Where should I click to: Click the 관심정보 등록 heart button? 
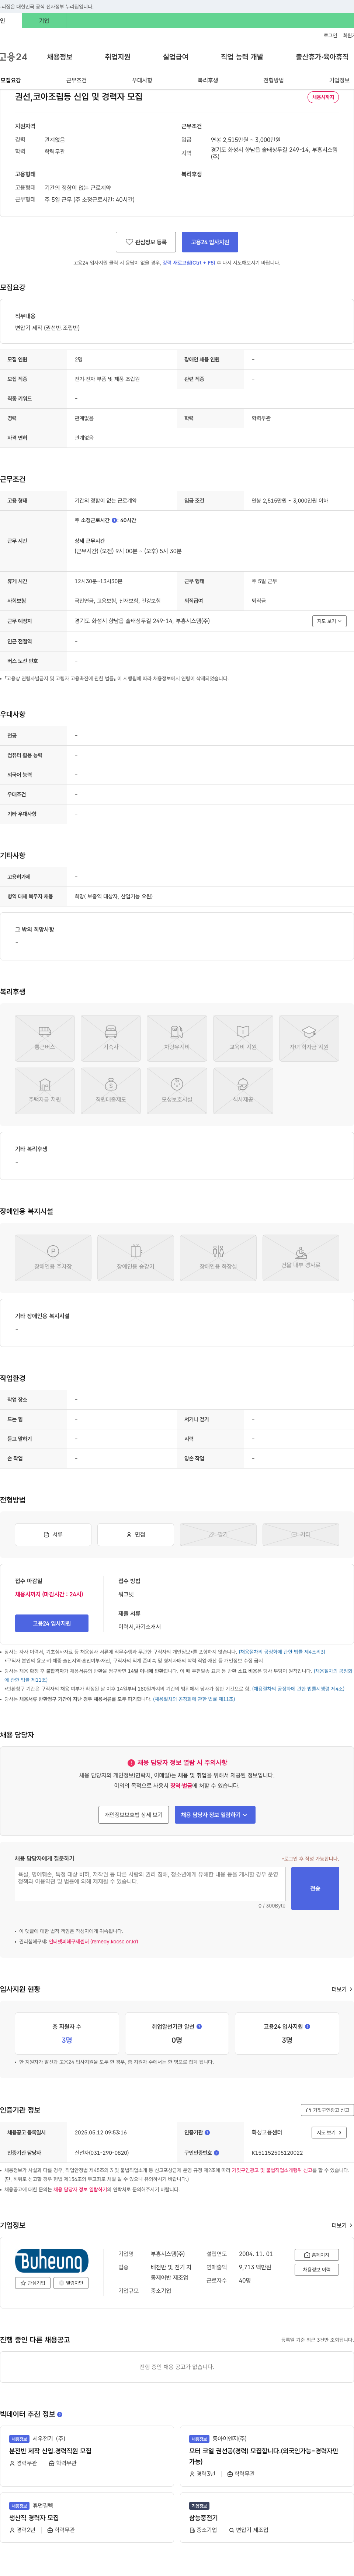click(x=146, y=242)
